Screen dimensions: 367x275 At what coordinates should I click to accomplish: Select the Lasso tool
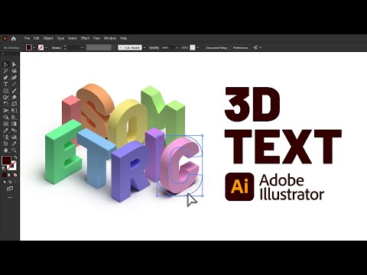[x=14, y=71]
